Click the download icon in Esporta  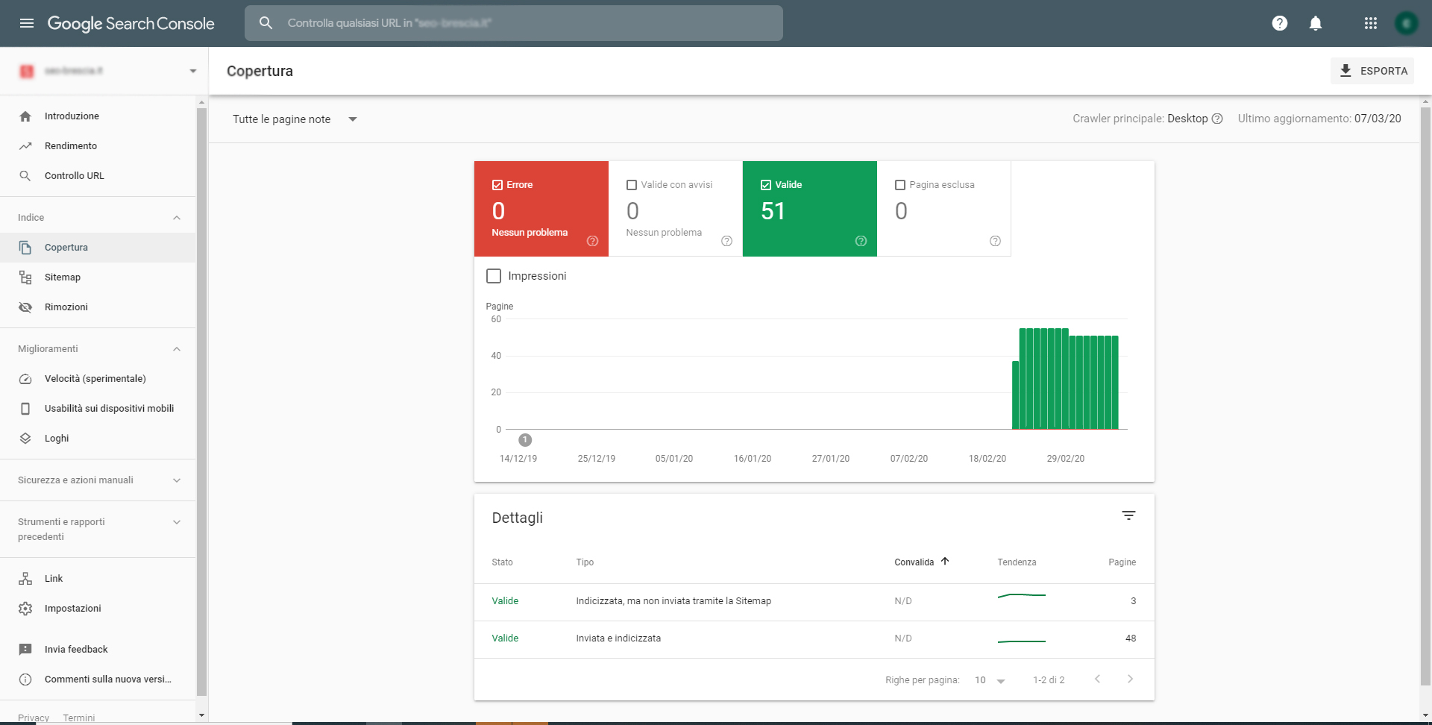pyautogui.click(x=1345, y=71)
